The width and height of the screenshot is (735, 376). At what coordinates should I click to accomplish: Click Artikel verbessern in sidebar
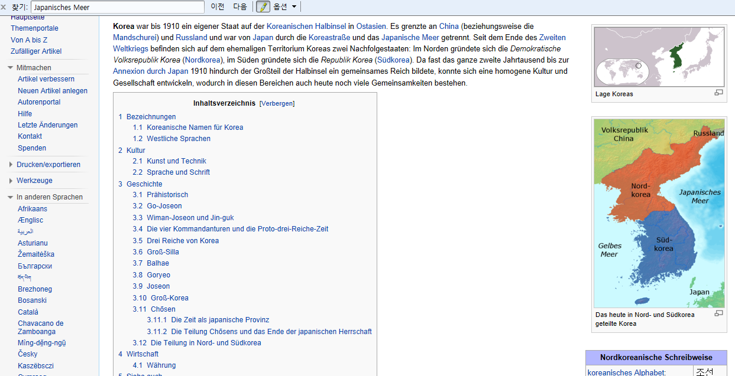pos(46,79)
